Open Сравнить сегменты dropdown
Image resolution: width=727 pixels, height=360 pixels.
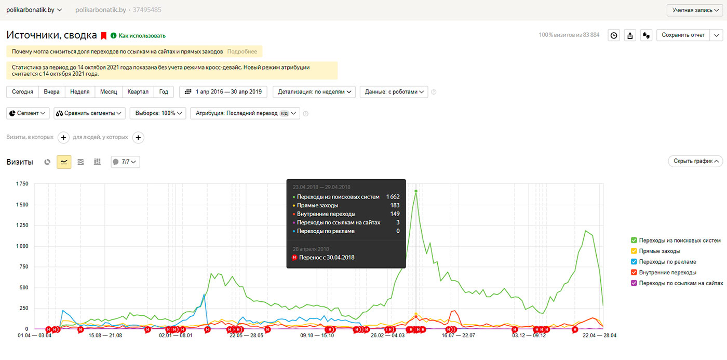tap(89, 113)
